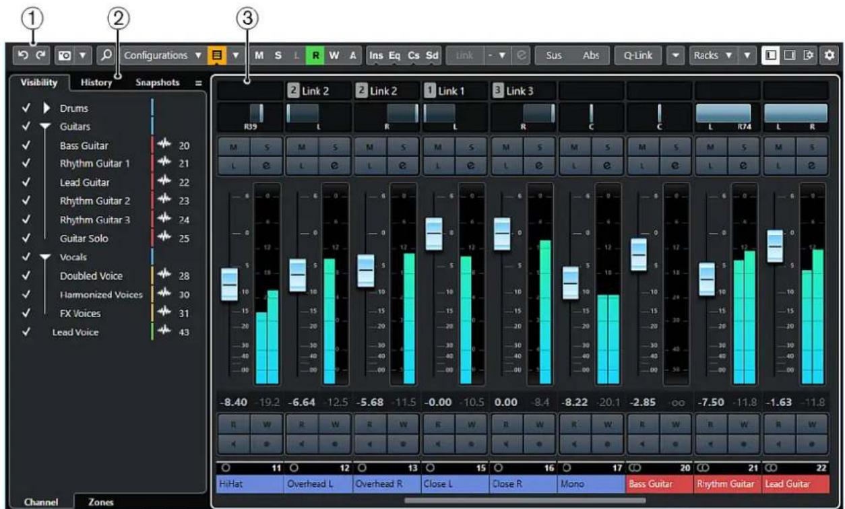Click the Sd bypass sends button

coord(431,55)
